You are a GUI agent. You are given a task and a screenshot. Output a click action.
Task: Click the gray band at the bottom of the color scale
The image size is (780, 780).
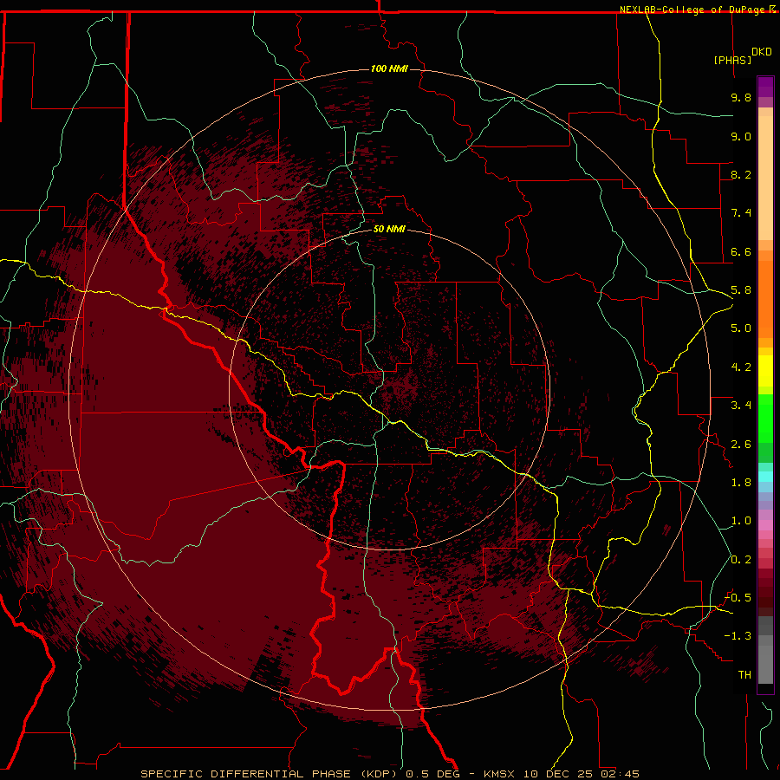click(x=765, y=664)
